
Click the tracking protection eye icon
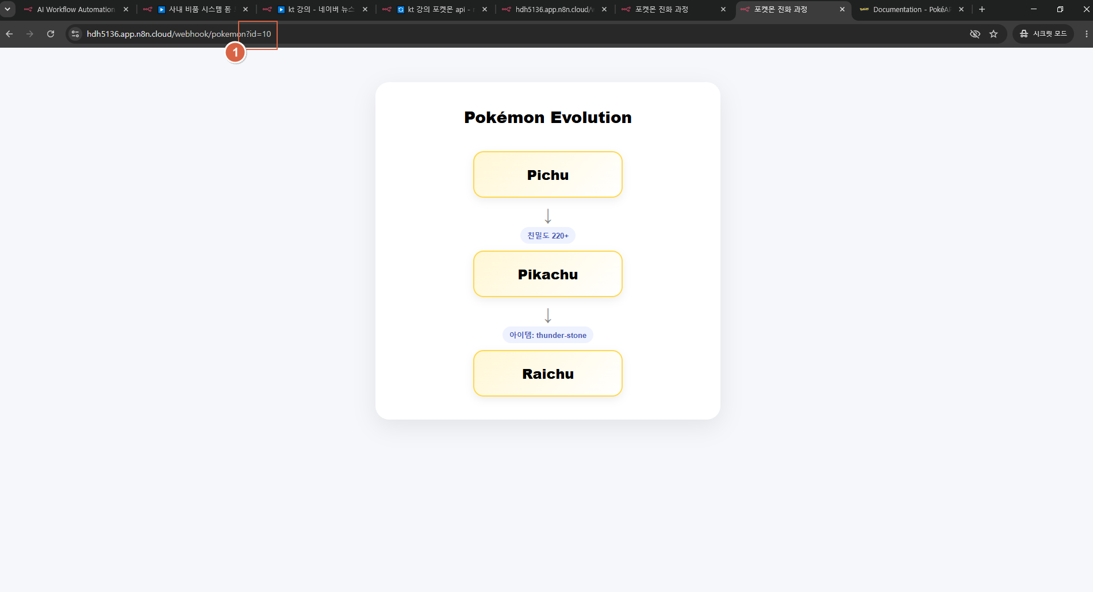point(975,34)
